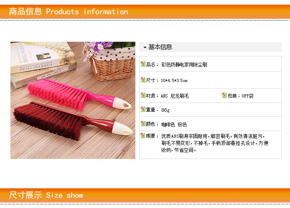Click the note icon beside 概要

coord(143,135)
